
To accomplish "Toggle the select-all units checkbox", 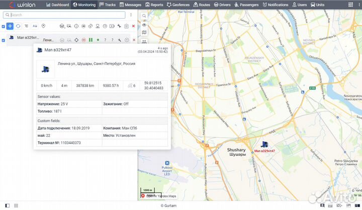I will point(3,26).
